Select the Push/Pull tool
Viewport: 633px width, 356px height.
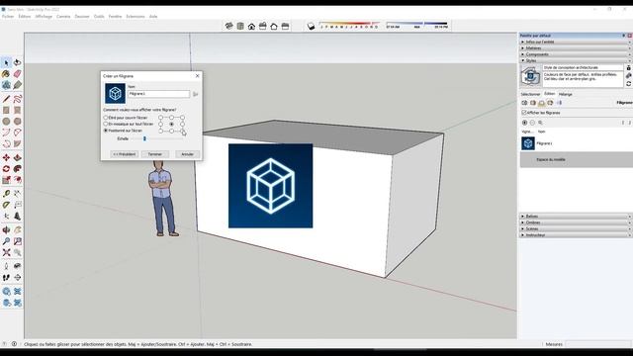(18, 157)
